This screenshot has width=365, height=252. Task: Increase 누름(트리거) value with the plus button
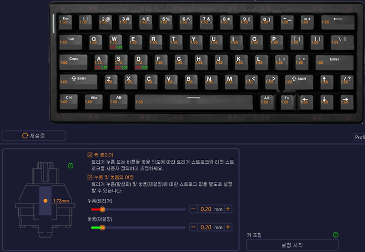pyautogui.click(x=228, y=209)
